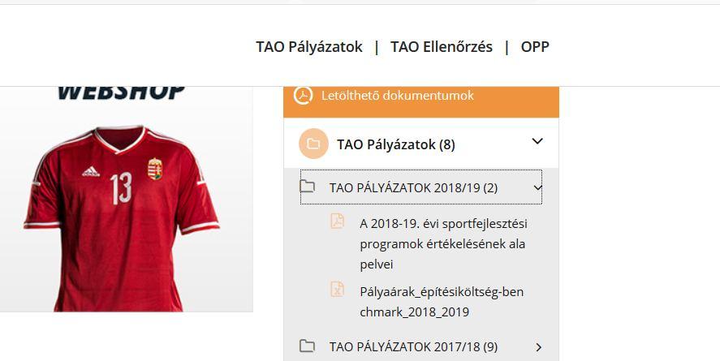Click the Excel file icon for Pályaárak benchmark
The width and height of the screenshot is (720, 361).
[338, 289]
